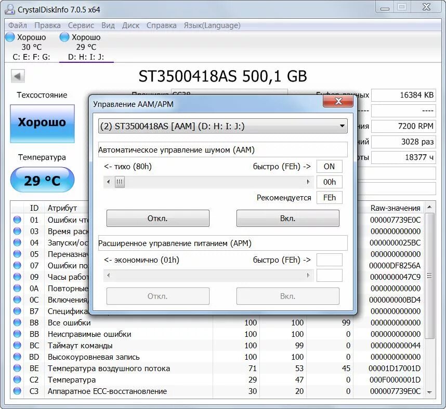Screen dimensions: 446x409
Task: Click the blue status dot for attribute 05
Action: point(17,254)
